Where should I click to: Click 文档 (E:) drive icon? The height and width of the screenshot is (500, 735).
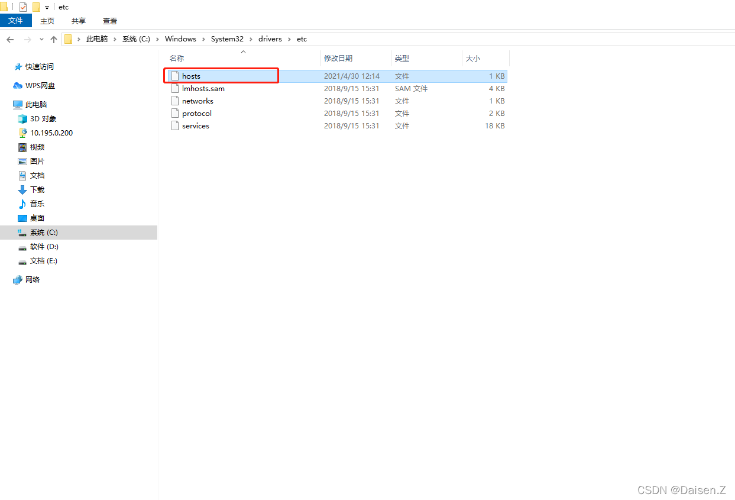pyautogui.click(x=22, y=261)
